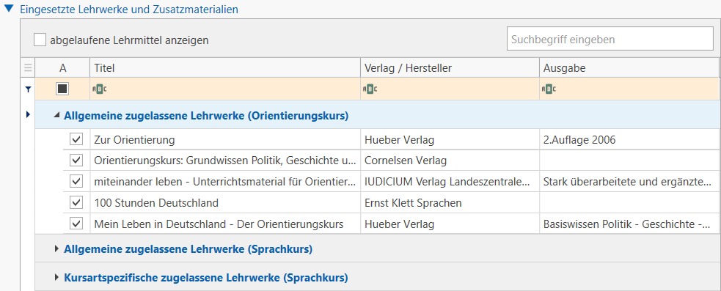
Task: Sort by the Titel column header
Action: (225, 68)
